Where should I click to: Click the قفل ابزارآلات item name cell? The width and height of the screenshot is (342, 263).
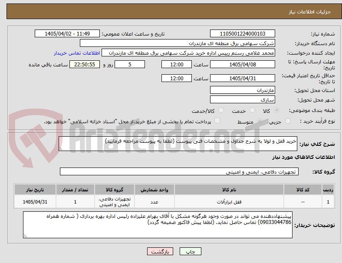tap(229, 202)
